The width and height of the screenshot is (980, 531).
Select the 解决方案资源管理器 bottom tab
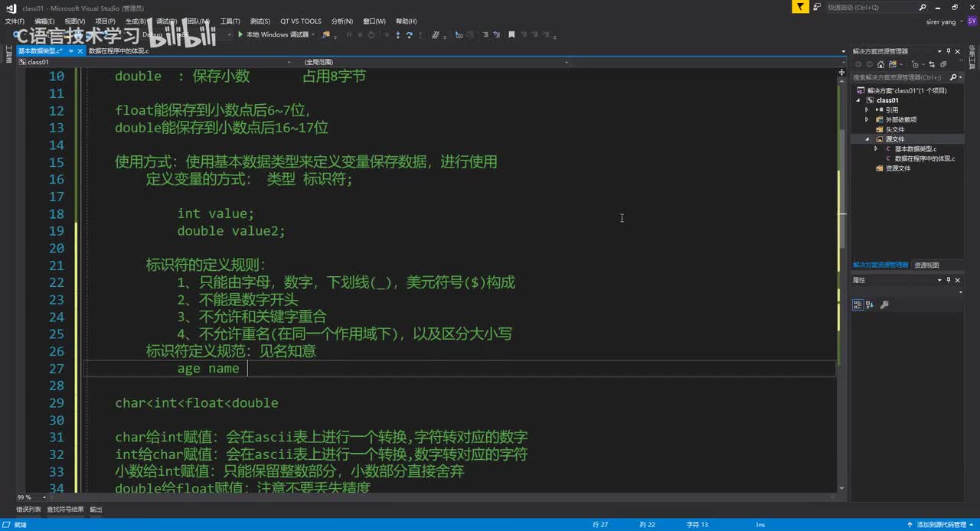pyautogui.click(x=880, y=265)
